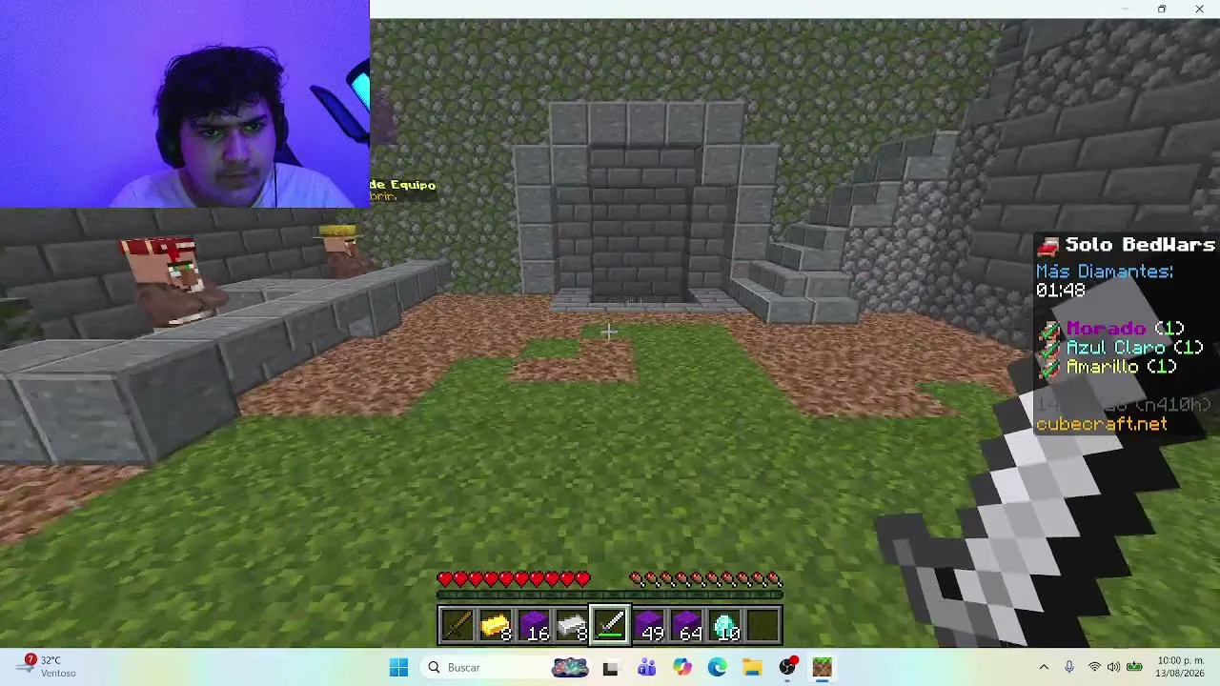The height and width of the screenshot is (686, 1220).
Task: Click the checkmark next to Azul Claro
Action: click(x=1049, y=348)
